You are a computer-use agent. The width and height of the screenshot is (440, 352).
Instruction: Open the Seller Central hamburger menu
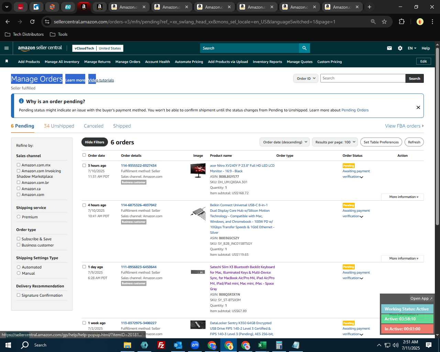(6, 48)
